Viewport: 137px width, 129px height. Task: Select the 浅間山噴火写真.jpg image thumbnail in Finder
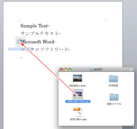point(78,94)
